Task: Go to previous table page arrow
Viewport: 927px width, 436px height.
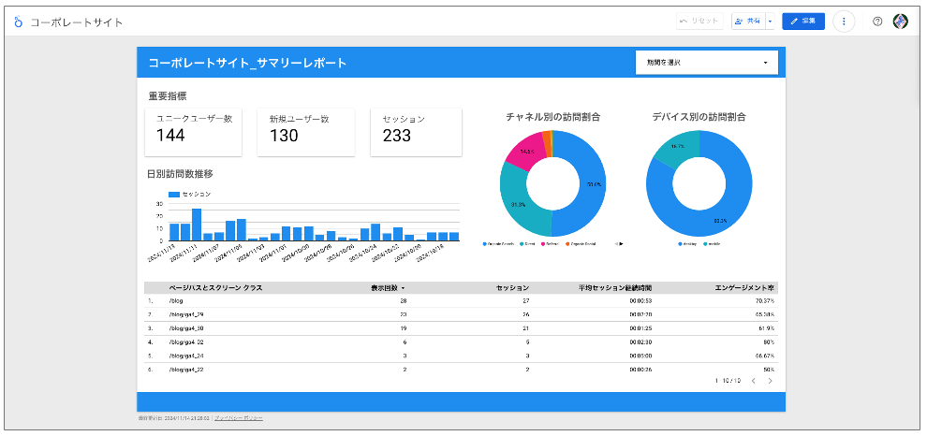Action: pyautogui.click(x=753, y=381)
